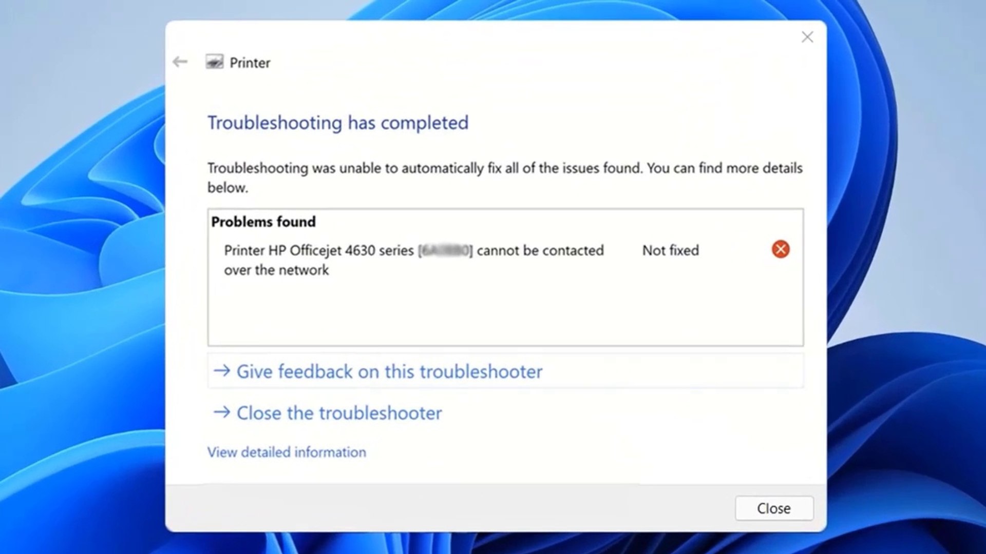This screenshot has width=986, height=554.
Task: Open Give feedback on this troubleshooter
Action: click(389, 371)
